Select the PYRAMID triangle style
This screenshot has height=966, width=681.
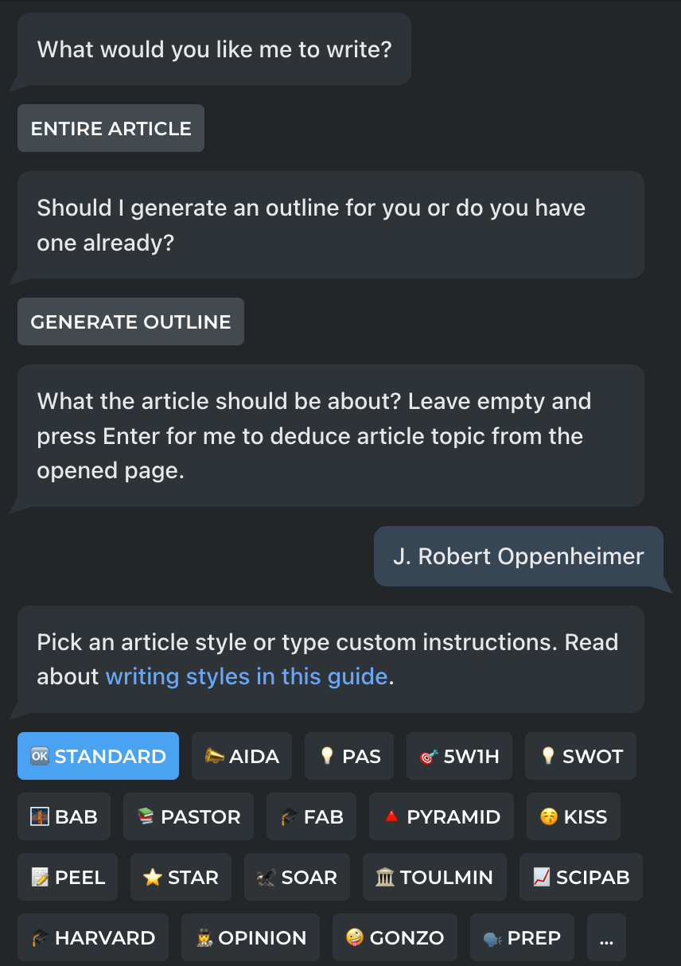[x=442, y=816]
